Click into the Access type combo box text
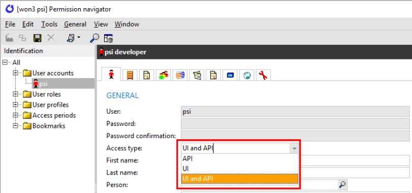The height and width of the screenshot is (193, 412). tap(235, 149)
